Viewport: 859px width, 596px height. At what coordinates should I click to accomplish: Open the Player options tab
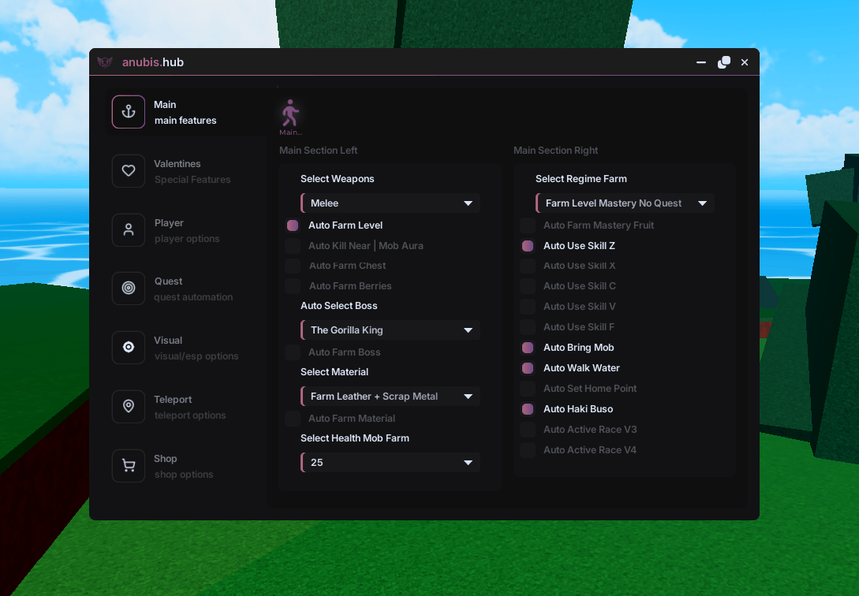[x=186, y=230]
